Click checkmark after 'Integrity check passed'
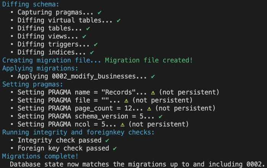267x168 pixels. pos(107,140)
